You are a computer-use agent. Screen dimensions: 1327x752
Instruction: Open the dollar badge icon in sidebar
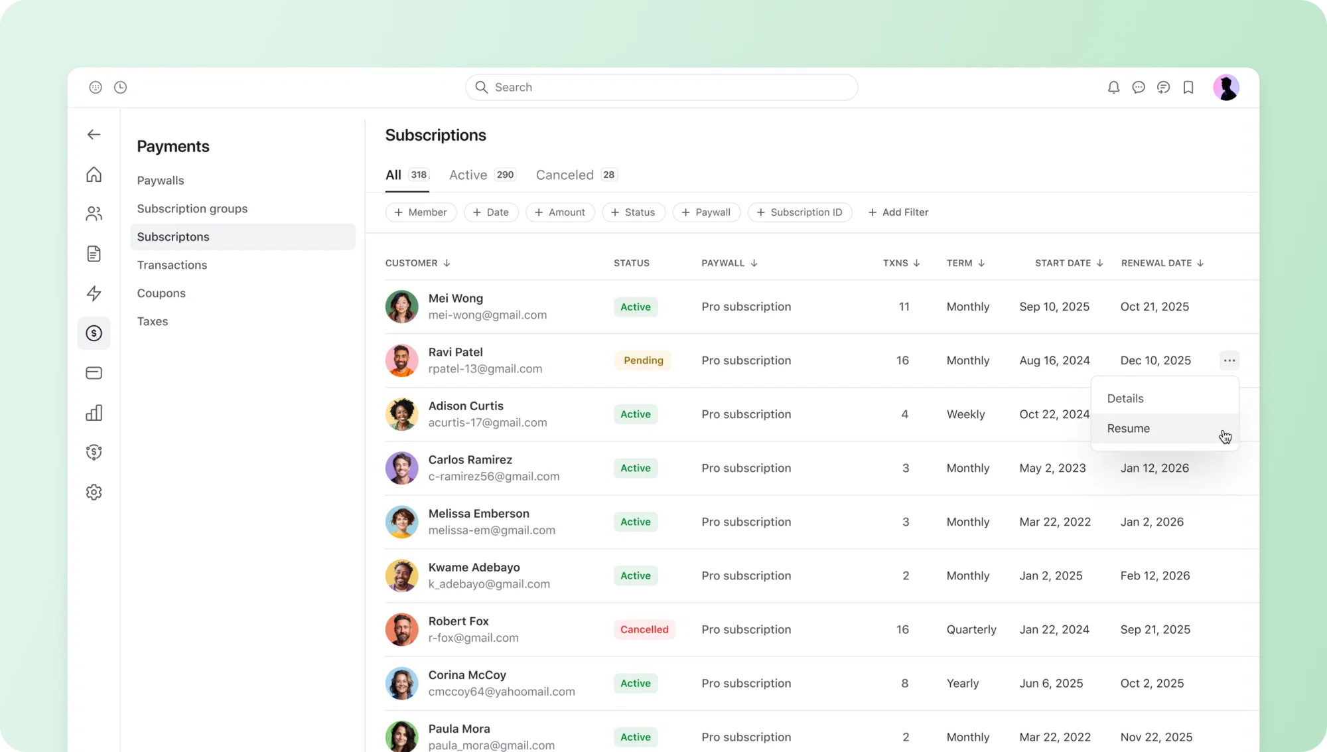[x=94, y=453]
